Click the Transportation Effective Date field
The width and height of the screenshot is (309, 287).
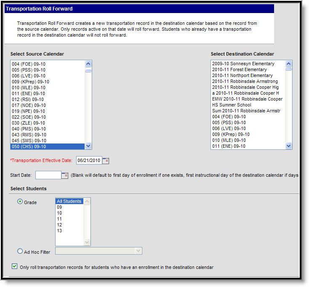point(89,160)
